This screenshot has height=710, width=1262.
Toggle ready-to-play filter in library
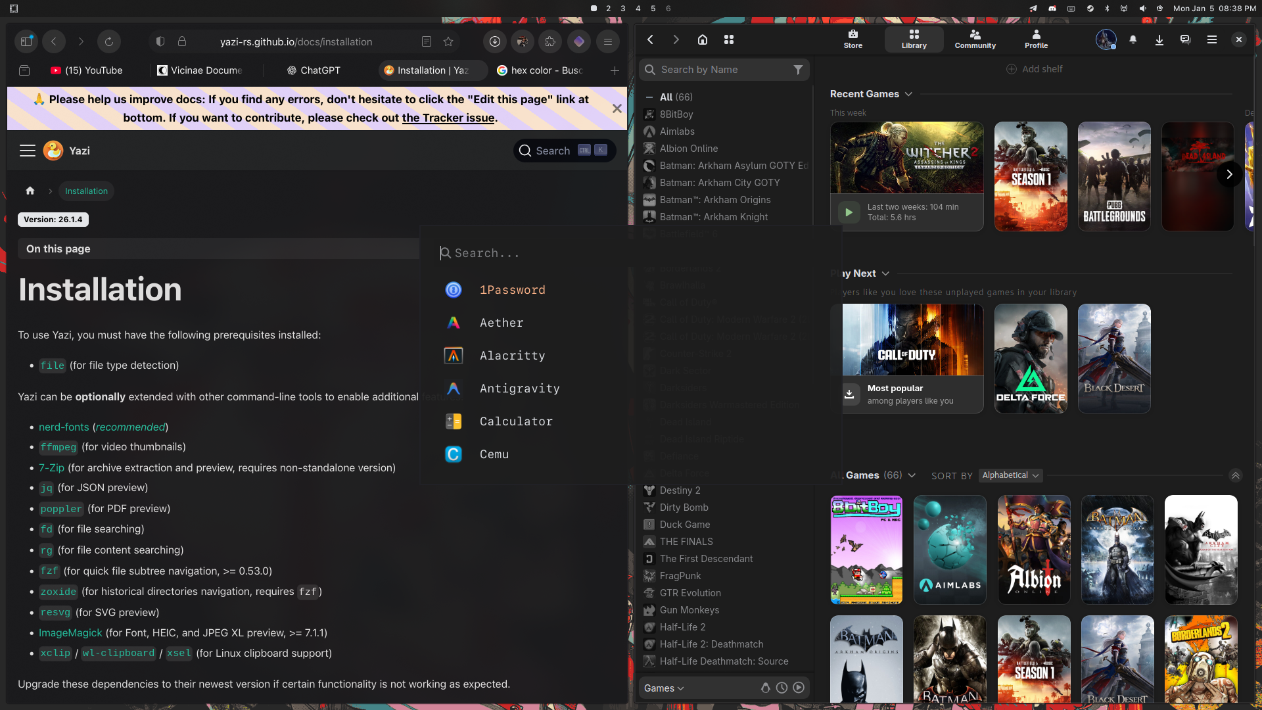(x=799, y=688)
